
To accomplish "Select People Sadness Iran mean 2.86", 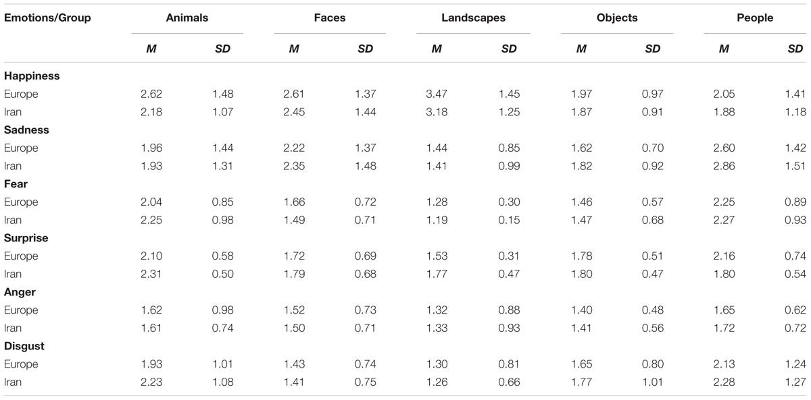I will click(723, 166).
